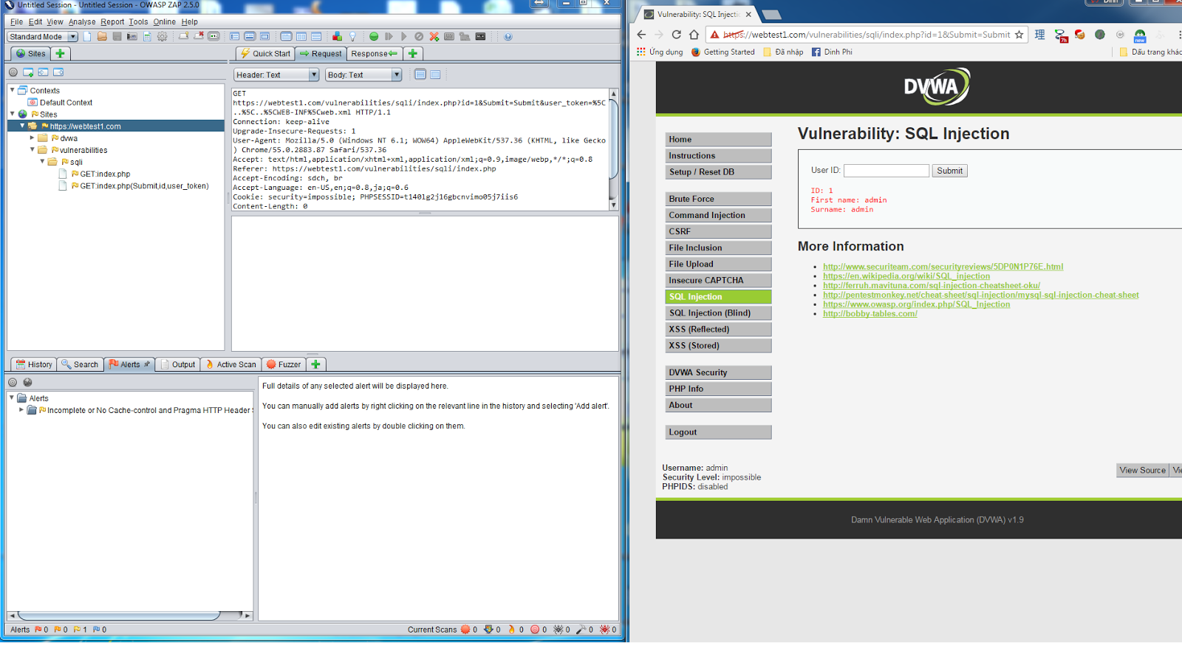The height and width of the screenshot is (648, 1182).
Task: Open SQL Injection (Blind) in DVWA menu
Action: click(x=718, y=313)
